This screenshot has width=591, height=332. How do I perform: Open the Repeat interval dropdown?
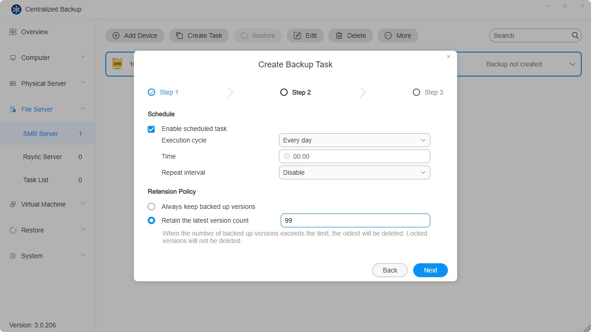click(354, 172)
